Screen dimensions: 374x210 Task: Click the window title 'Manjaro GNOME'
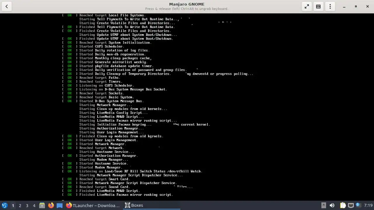pos(187,4)
